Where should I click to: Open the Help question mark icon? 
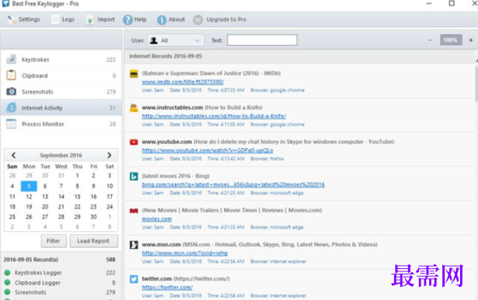[x=127, y=20]
